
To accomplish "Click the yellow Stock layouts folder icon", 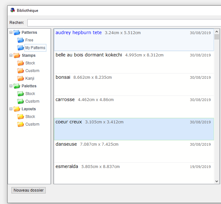I will point(21,117).
